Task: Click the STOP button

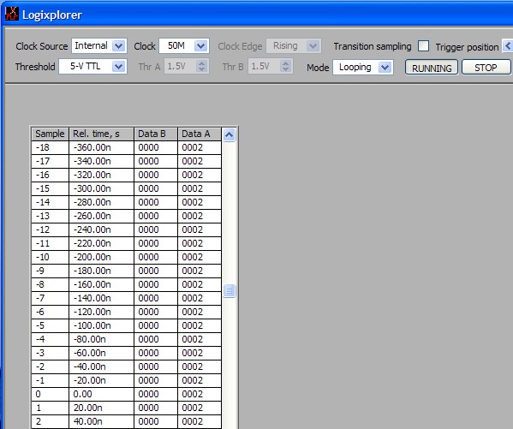Action: tap(486, 68)
